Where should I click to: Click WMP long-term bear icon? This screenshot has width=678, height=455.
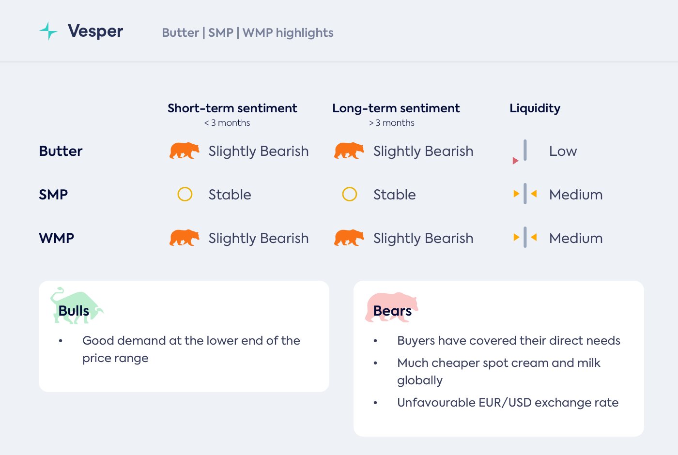click(349, 238)
